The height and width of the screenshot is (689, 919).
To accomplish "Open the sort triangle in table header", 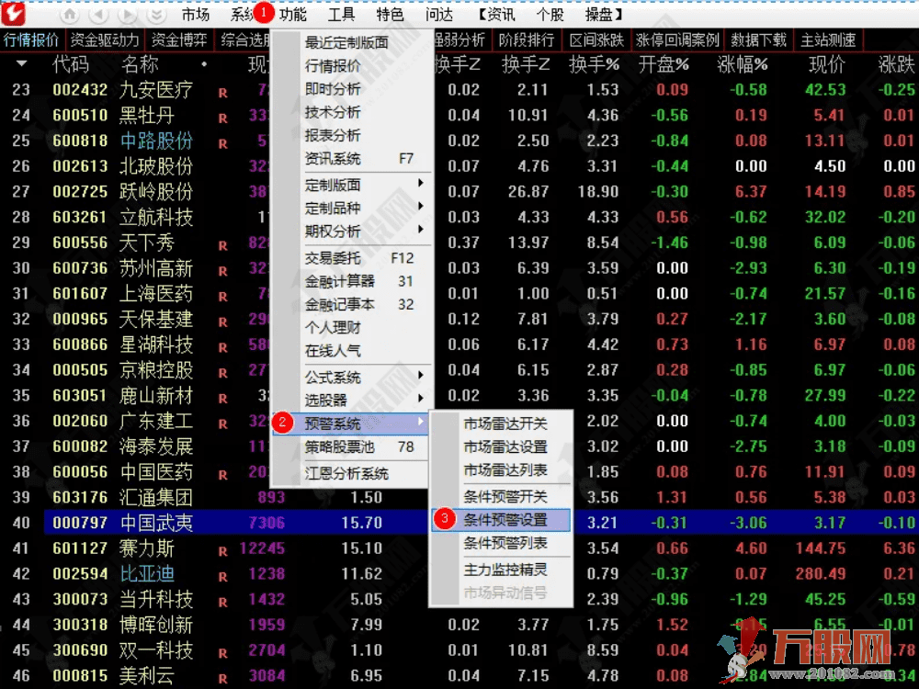I will click(x=22, y=63).
